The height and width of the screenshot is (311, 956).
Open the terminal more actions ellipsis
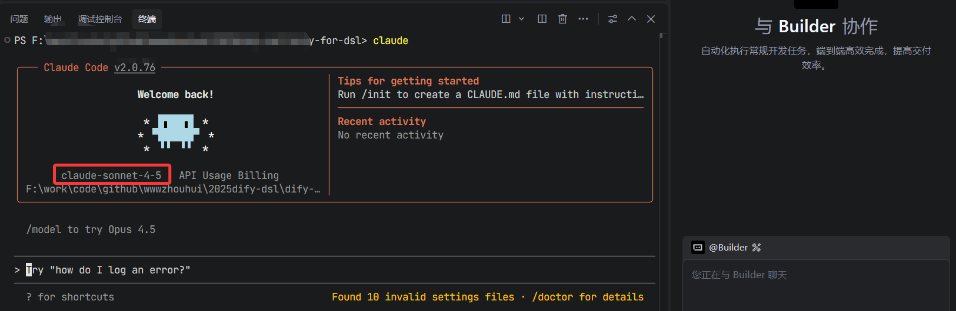click(x=583, y=19)
